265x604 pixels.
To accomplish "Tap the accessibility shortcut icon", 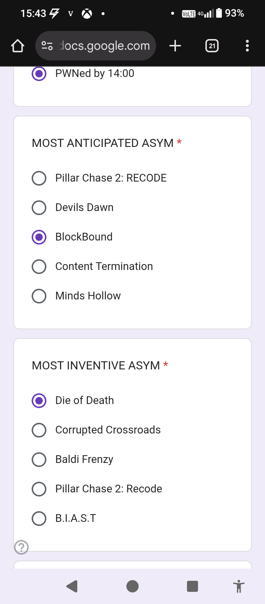I will tap(239, 586).
